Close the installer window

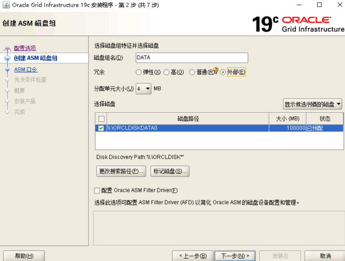pyautogui.click(x=340, y=5)
